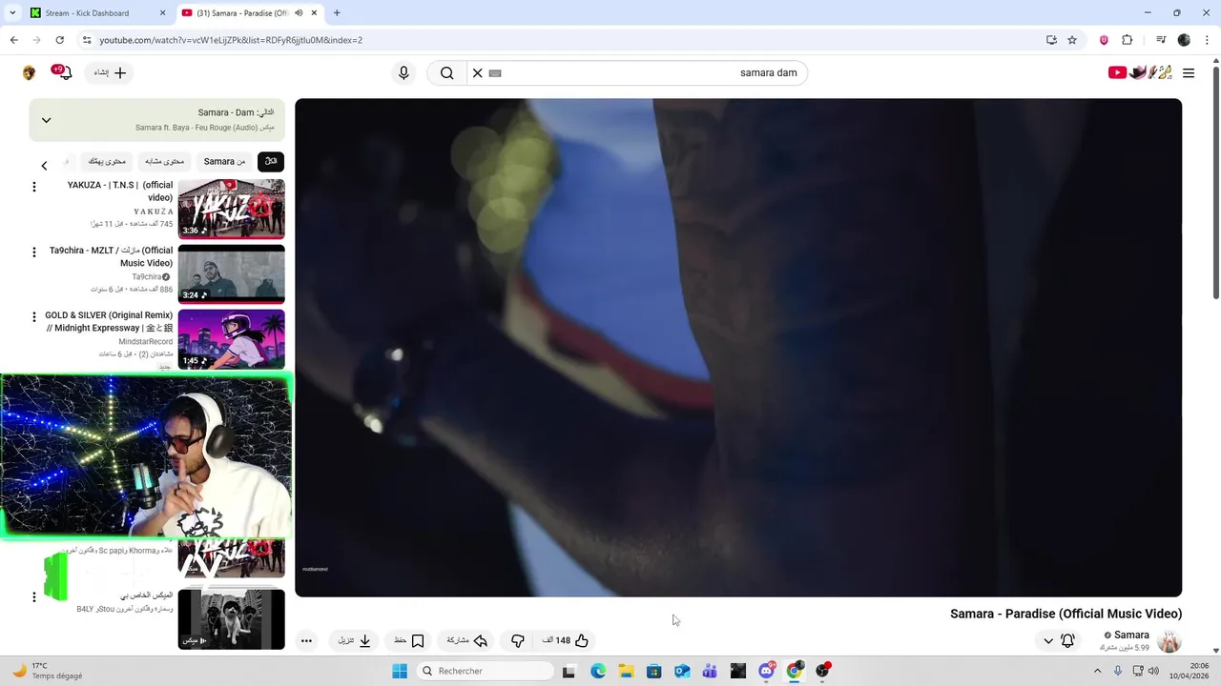
Task: Open the tab search dropdown
Action: (12, 13)
